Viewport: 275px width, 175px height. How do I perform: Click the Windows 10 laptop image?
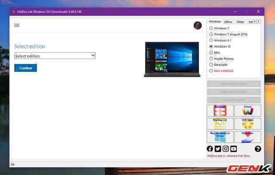click(x=172, y=59)
